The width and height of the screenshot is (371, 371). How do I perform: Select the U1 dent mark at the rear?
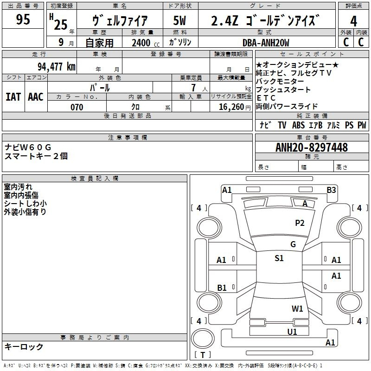click(292, 332)
